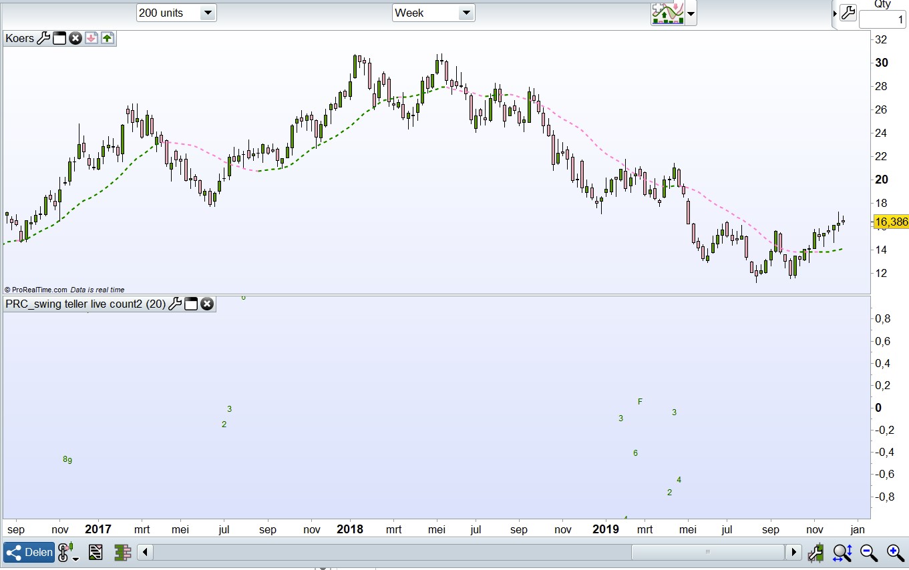909x570 pixels.
Task: Click the horizontal bars volume-profile icon
Action: (x=122, y=552)
